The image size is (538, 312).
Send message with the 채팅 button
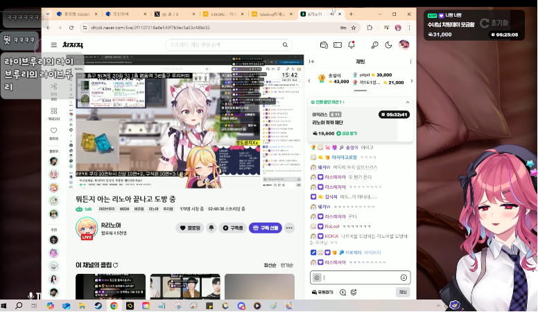(x=403, y=292)
